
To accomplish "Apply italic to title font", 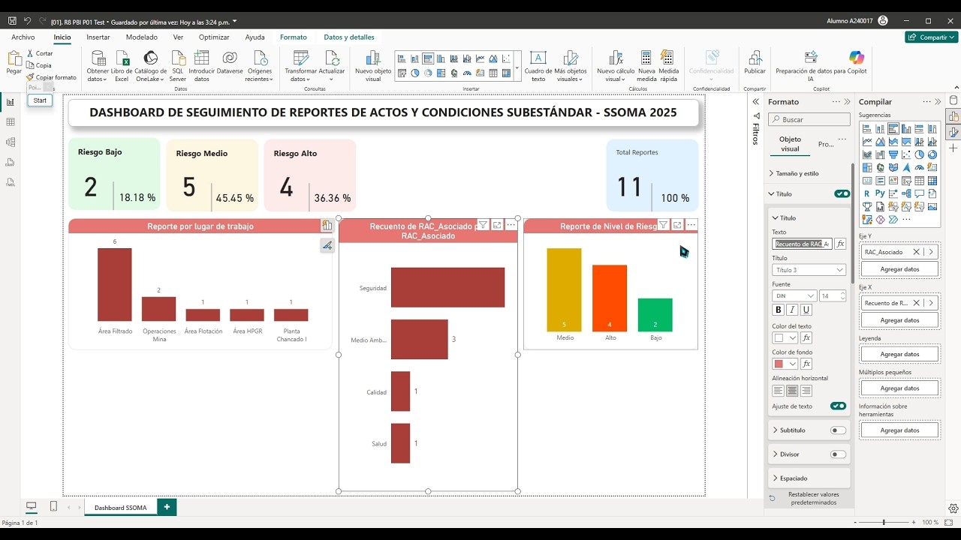I will 792,310.
